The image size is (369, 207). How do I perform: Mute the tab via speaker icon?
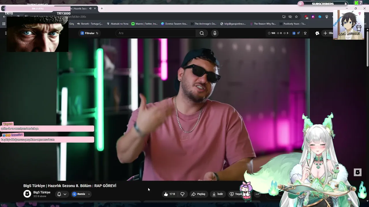tap(90, 9)
